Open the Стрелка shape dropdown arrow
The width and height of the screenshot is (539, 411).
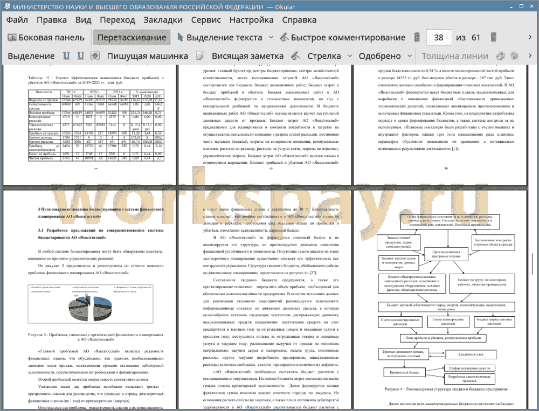pos(350,56)
